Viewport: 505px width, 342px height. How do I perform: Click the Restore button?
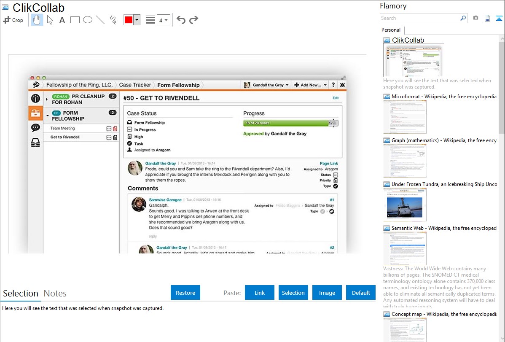tap(185, 293)
